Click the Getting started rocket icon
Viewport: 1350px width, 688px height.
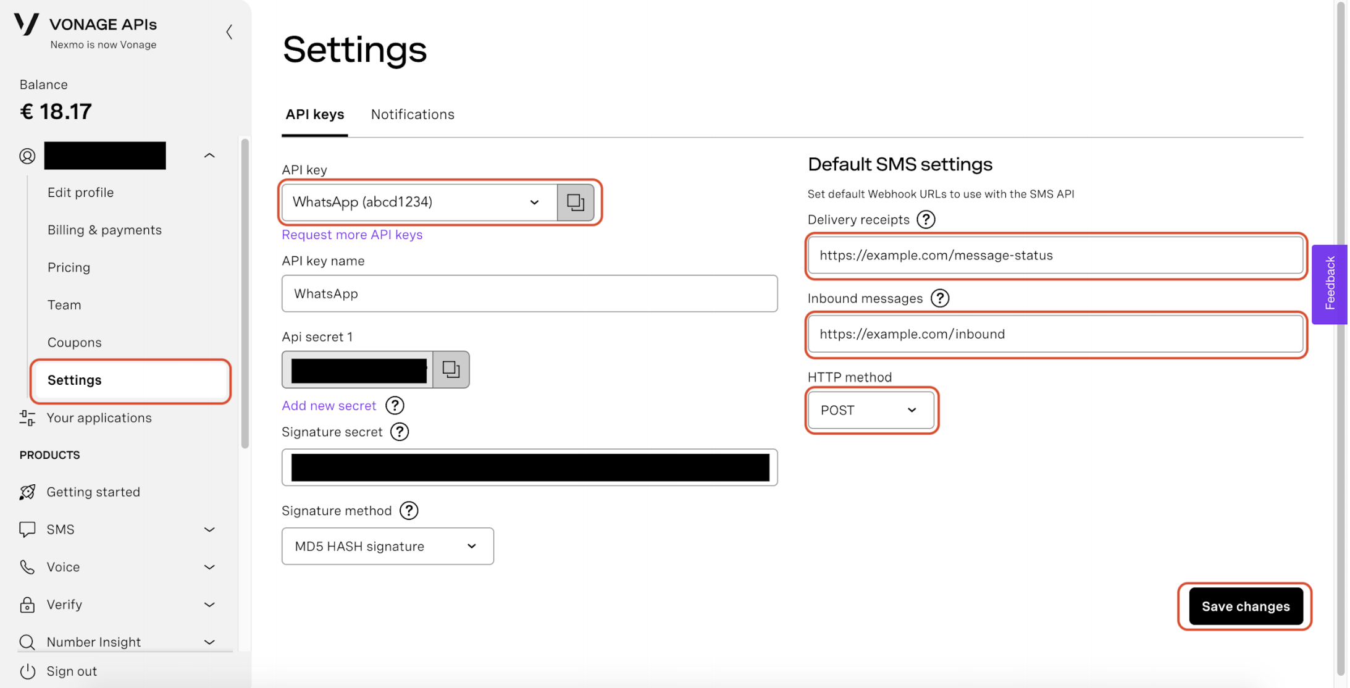27,492
